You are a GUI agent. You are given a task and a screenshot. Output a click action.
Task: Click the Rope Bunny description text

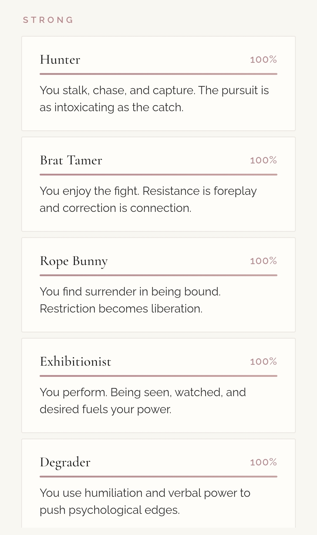point(130,300)
